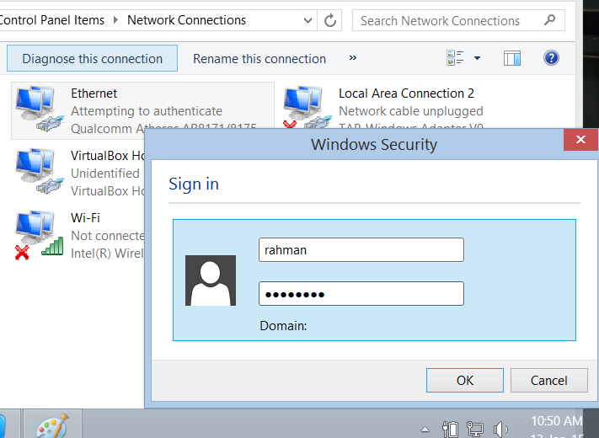This screenshot has height=438, width=599.
Task: Click the network status tray icon
Action: [474, 430]
